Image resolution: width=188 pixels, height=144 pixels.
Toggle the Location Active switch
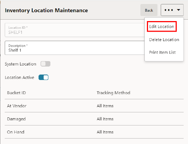[x=43, y=77]
